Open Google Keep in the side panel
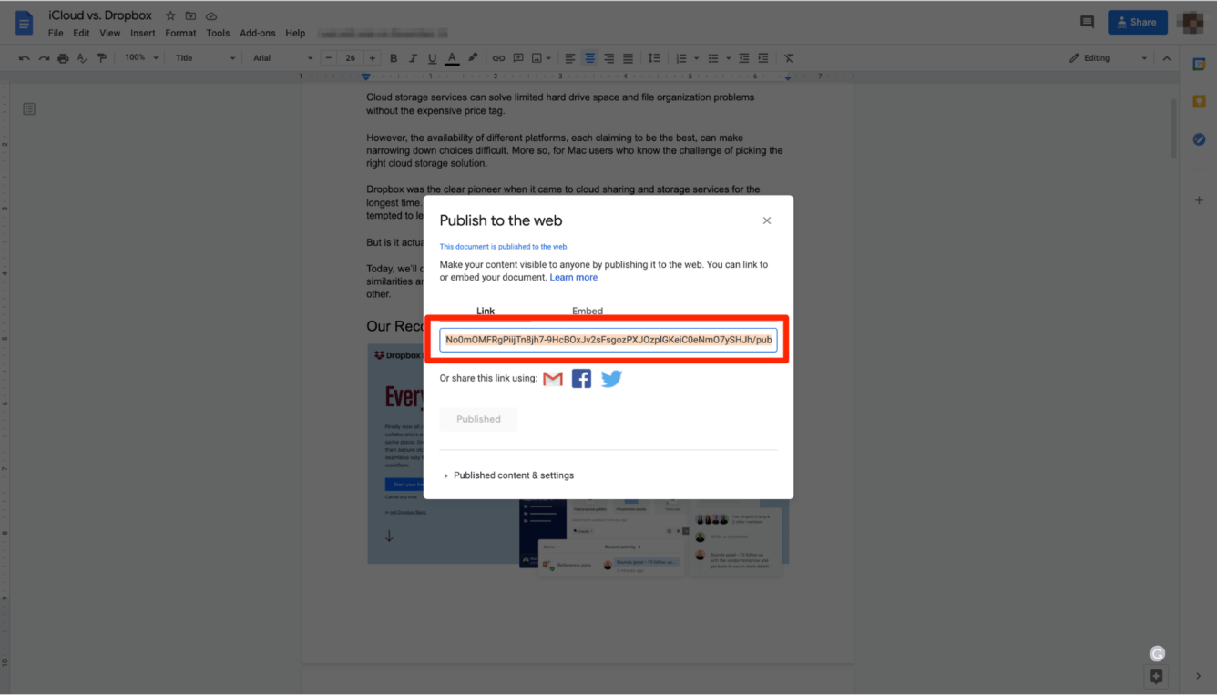This screenshot has width=1217, height=695. point(1199,100)
